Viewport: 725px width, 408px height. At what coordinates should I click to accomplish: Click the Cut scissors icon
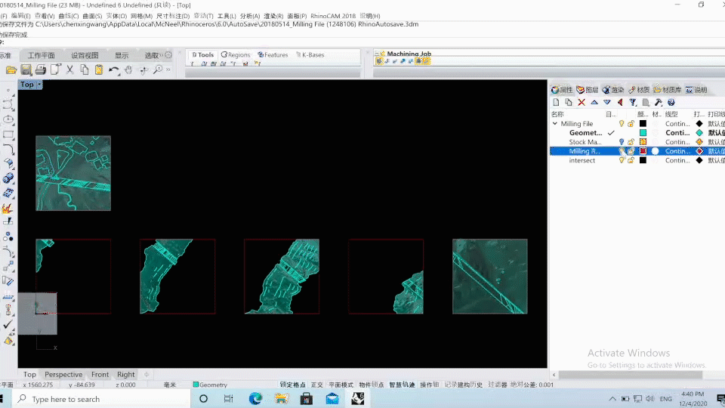point(69,70)
